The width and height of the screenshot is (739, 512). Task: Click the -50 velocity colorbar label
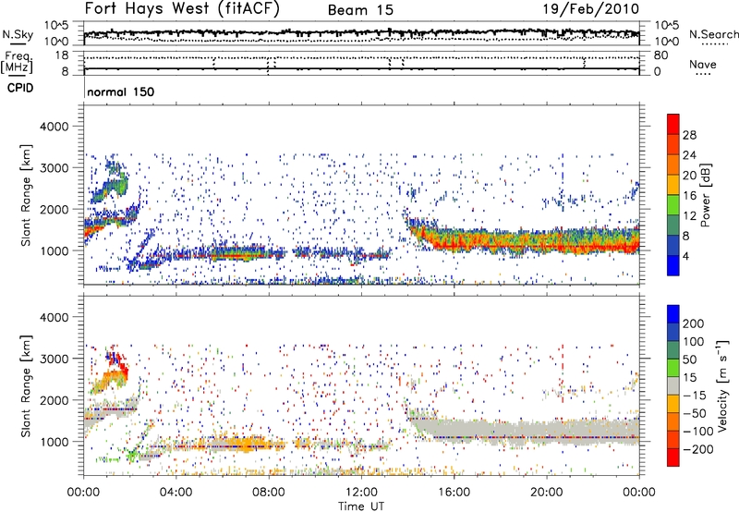[695, 413]
